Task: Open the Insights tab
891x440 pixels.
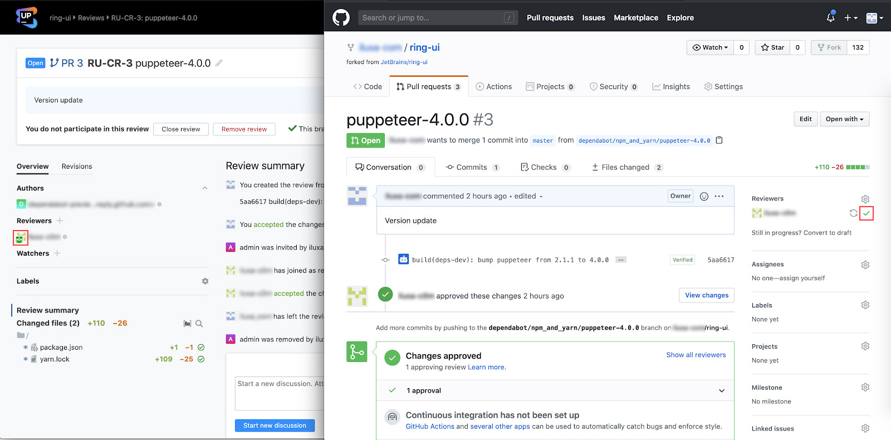Action: [x=671, y=86]
